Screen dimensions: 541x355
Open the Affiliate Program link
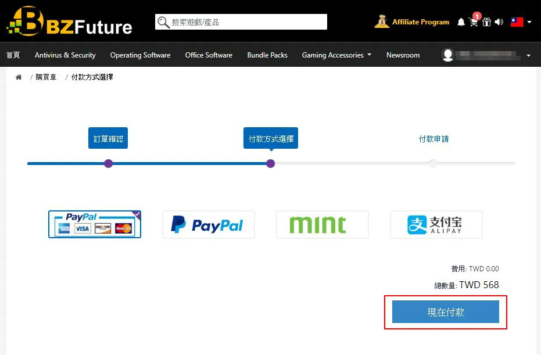pos(421,22)
